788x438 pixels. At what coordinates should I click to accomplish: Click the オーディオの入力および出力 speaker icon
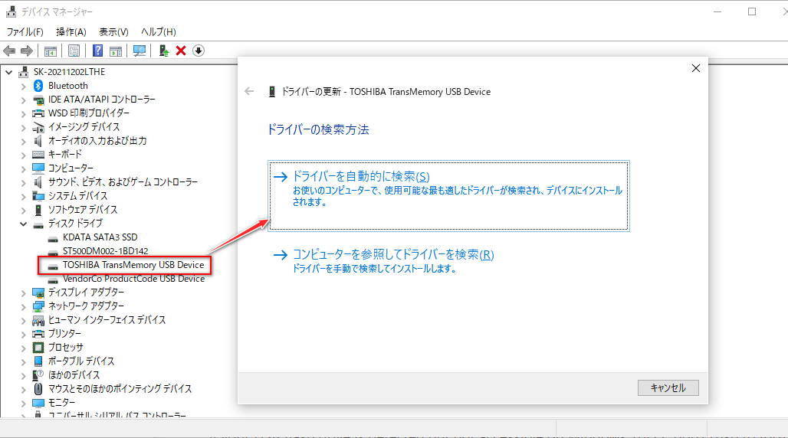pos(38,141)
